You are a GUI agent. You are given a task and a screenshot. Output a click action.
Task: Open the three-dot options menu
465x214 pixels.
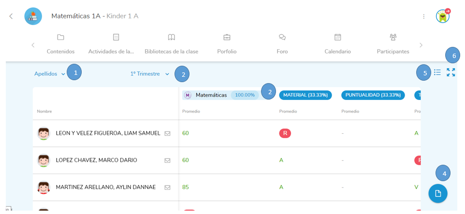(x=424, y=16)
